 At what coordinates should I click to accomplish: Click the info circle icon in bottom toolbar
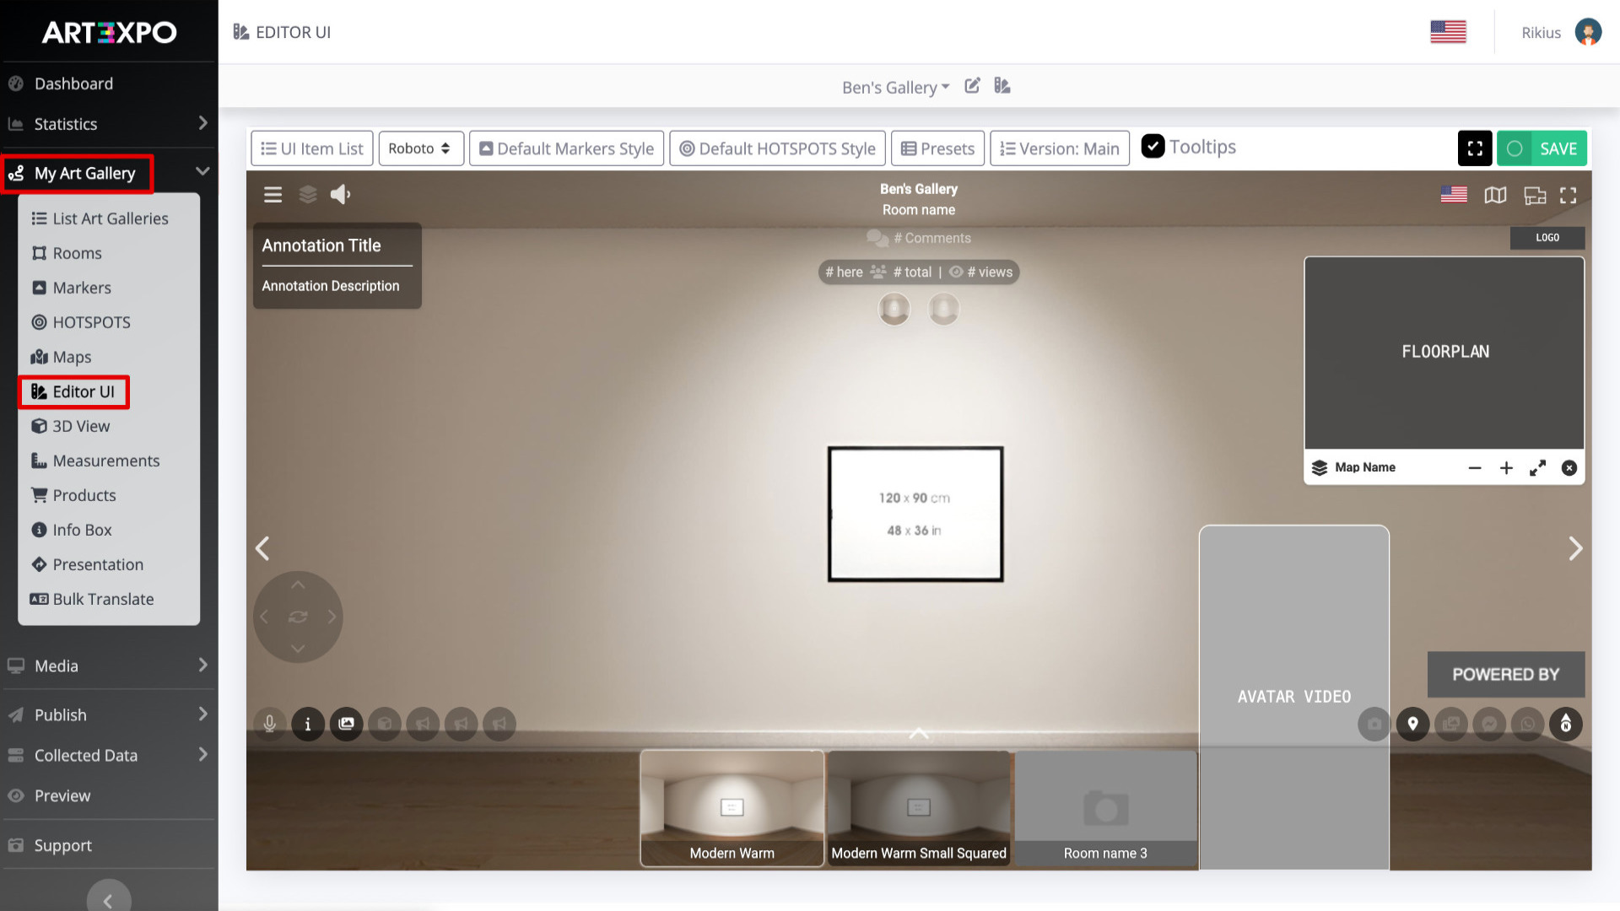[308, 724]
